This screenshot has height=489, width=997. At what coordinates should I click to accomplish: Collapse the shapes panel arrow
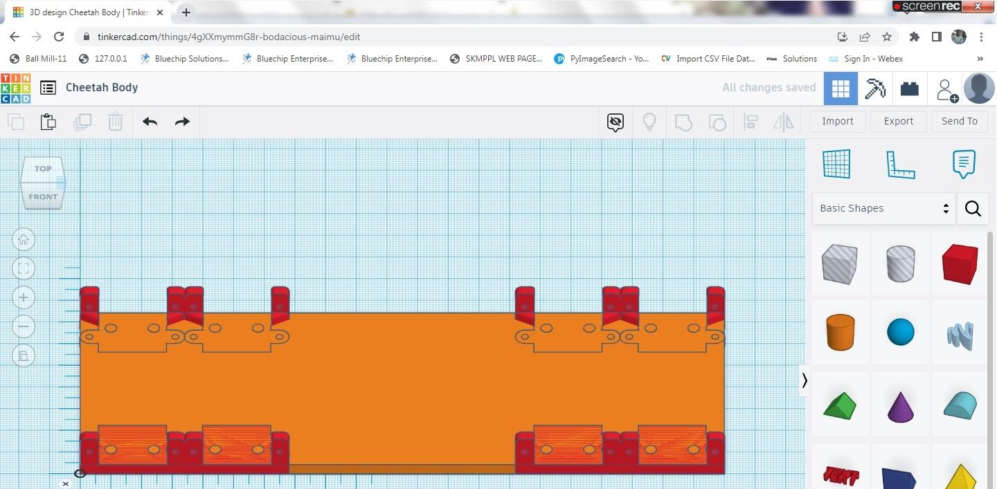point(805,380)
